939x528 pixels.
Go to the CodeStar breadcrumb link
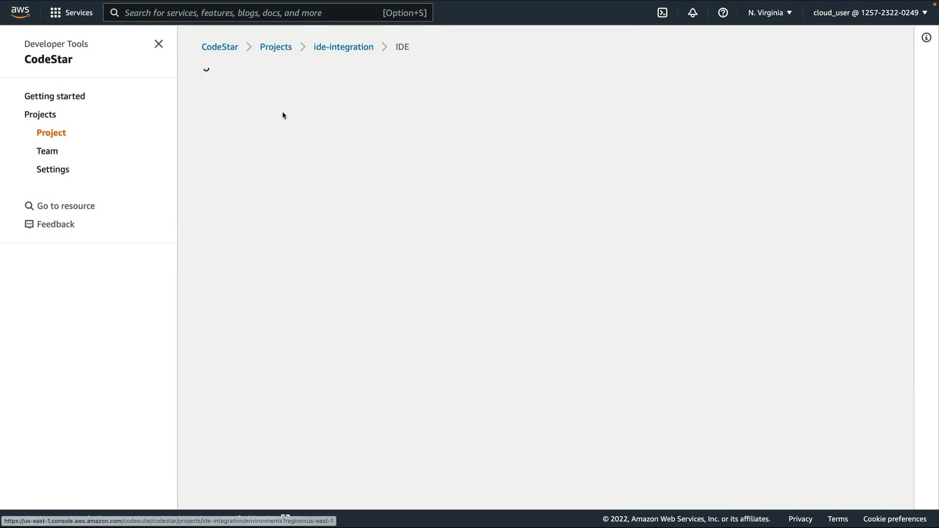(220, 47)
